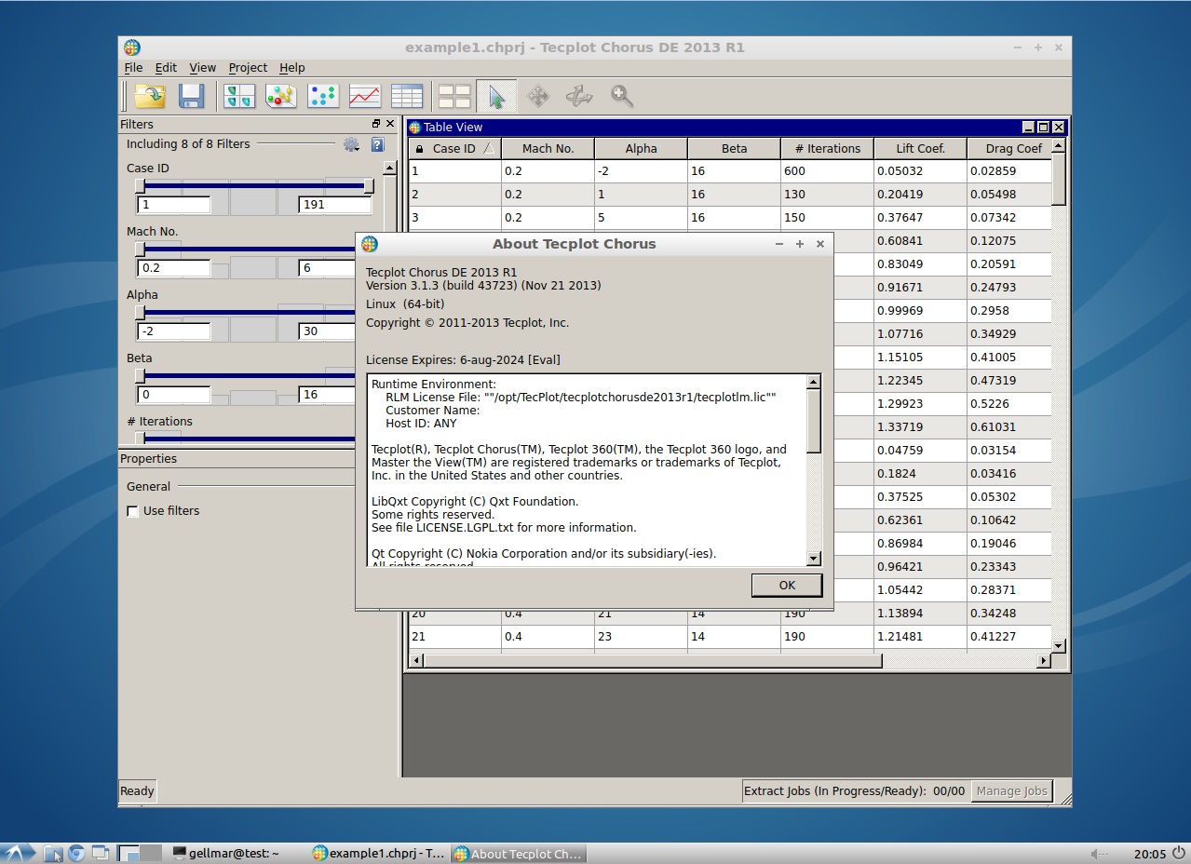Select the arrow selector tool
The image size is (1191, 864).
pos(496,96)
